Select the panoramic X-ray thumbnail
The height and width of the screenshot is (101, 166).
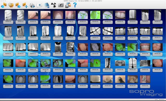[x=120, y=63]
